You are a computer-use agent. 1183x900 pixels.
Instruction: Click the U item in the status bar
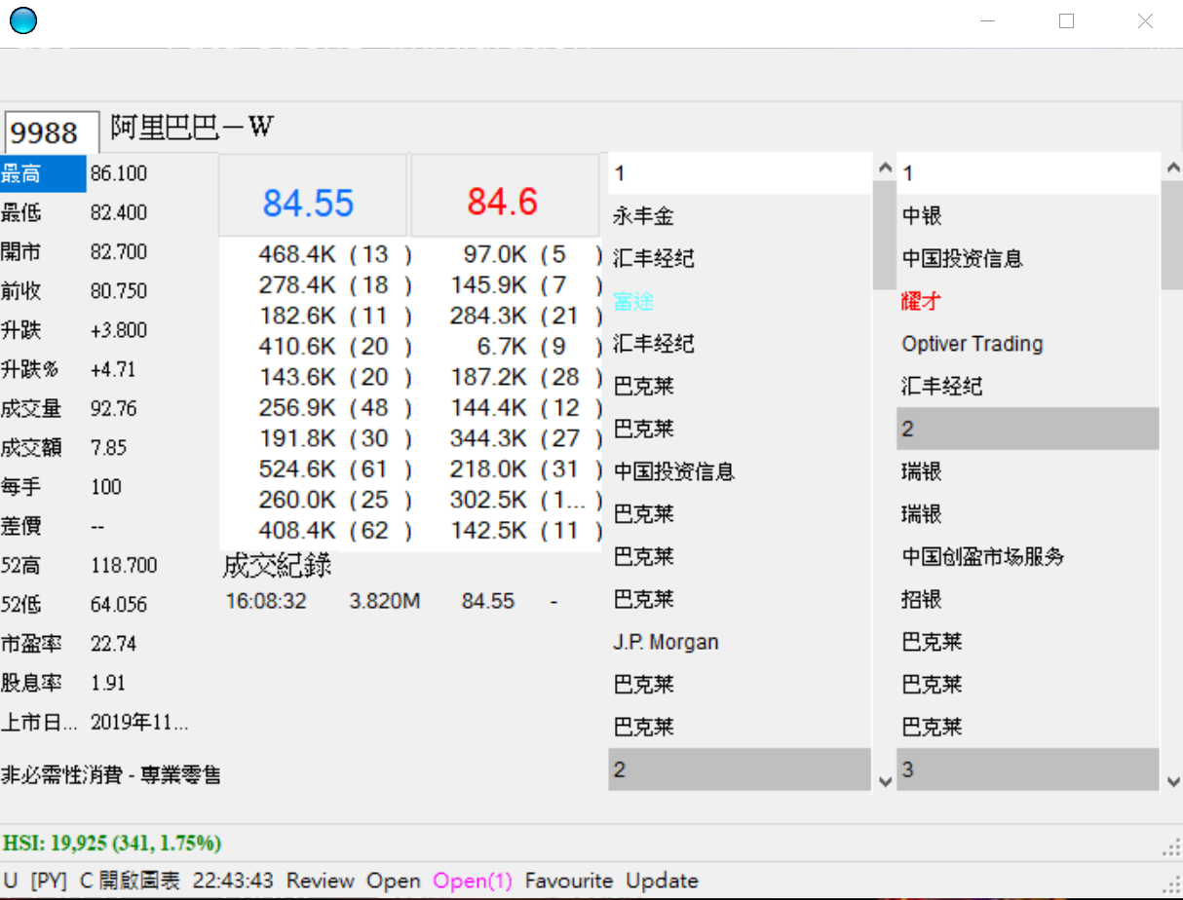pyautogui.click(x=11, y=881)
